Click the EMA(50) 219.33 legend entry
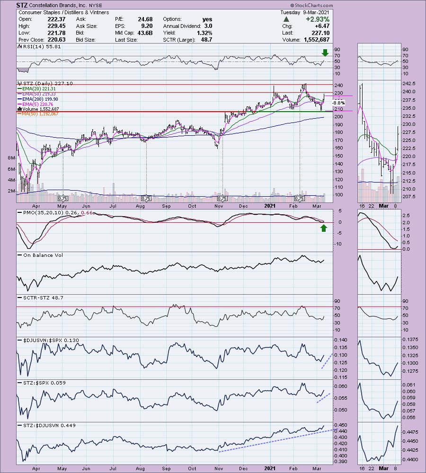This screenshot has height=473, width=426. click(39, 94)
